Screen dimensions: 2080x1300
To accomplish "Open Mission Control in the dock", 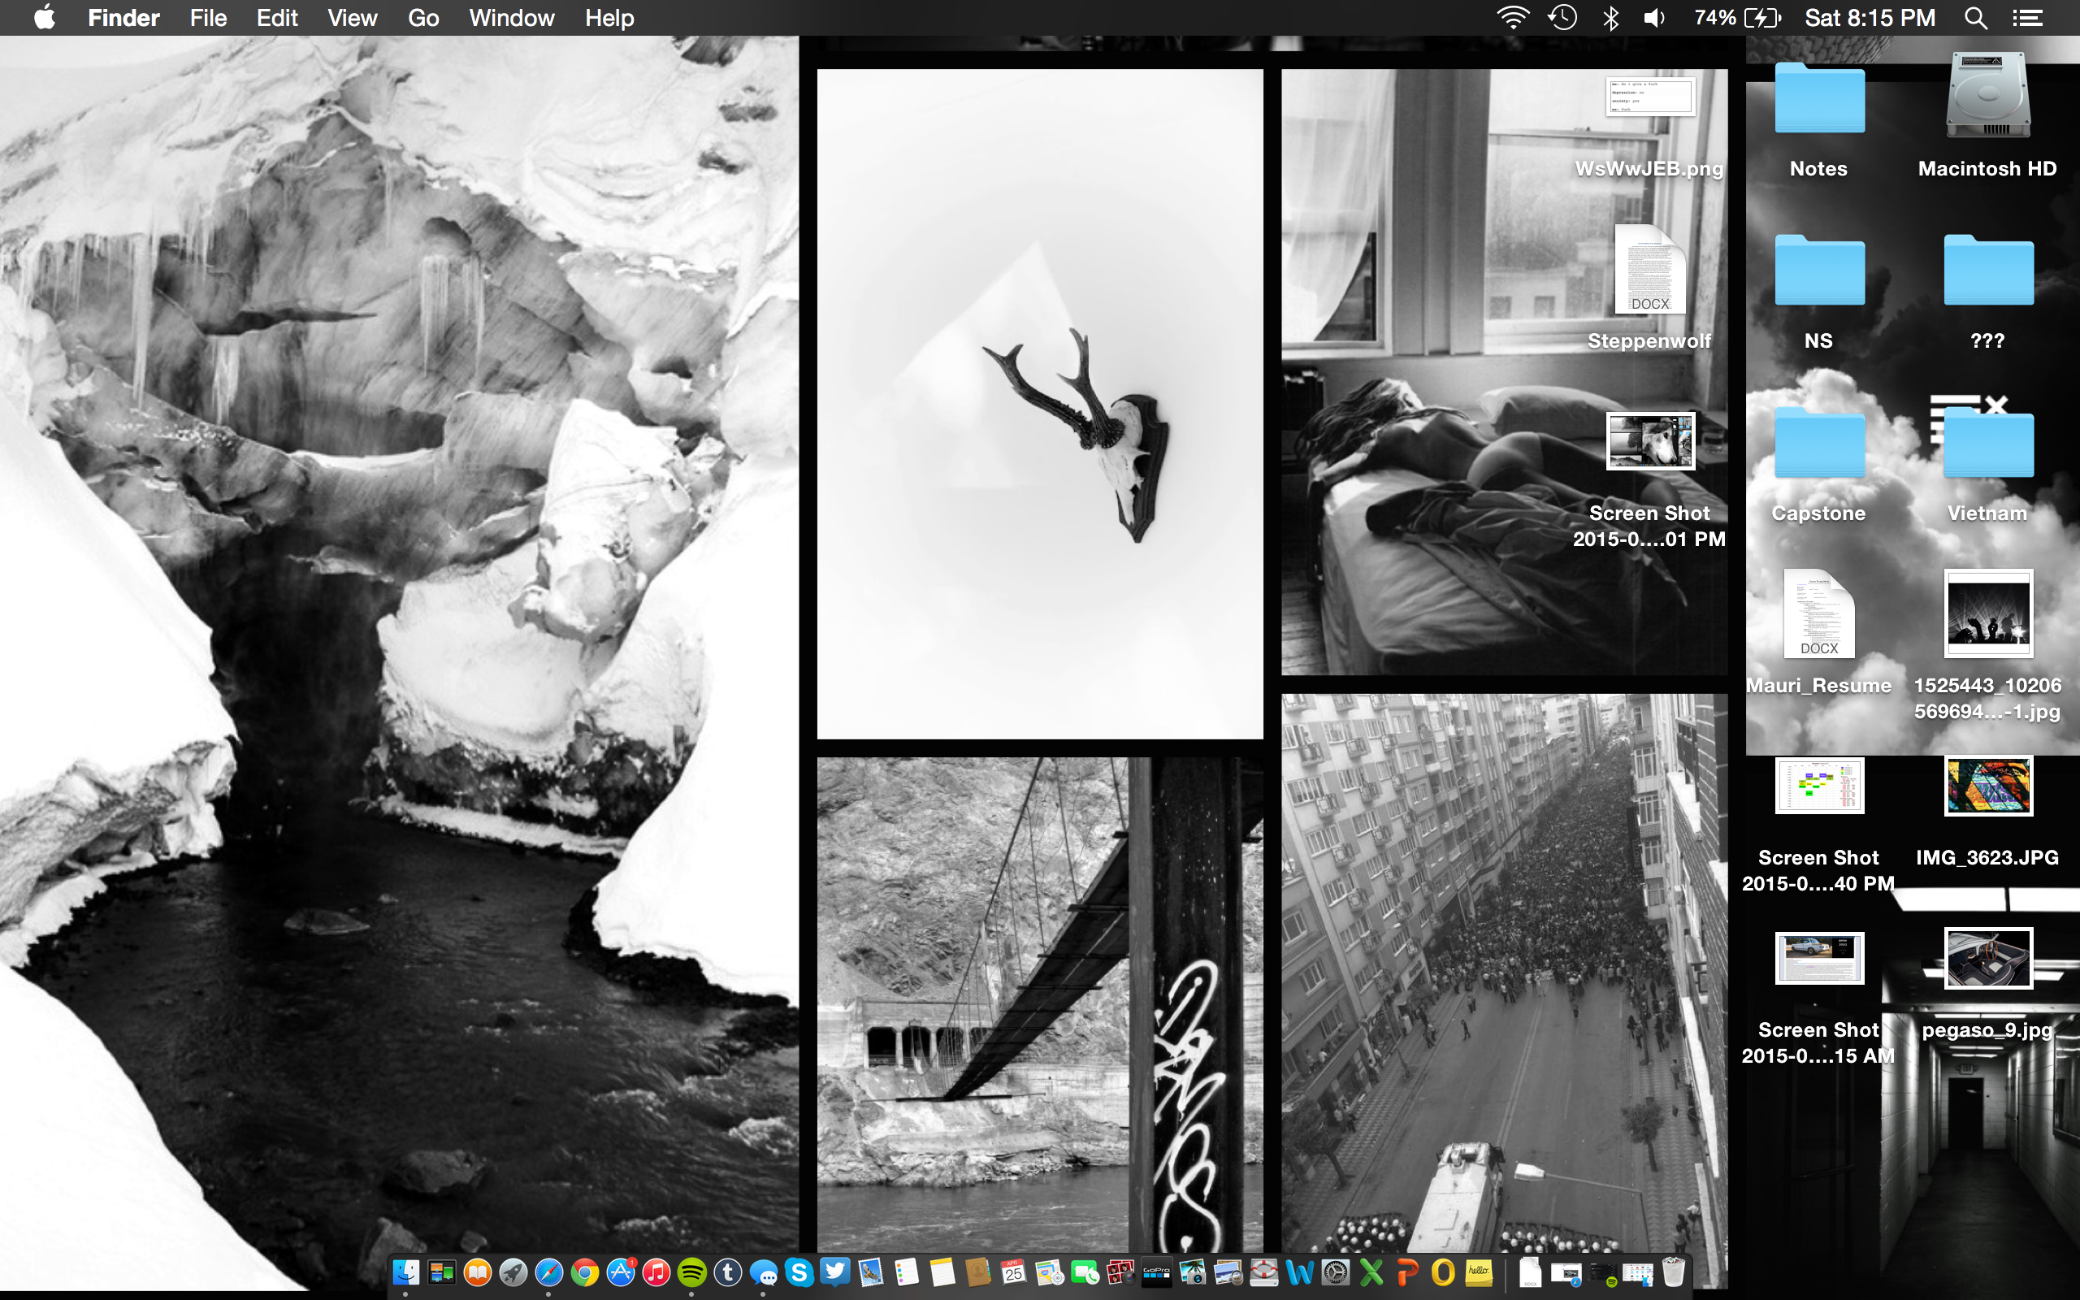I will 442,1272.
